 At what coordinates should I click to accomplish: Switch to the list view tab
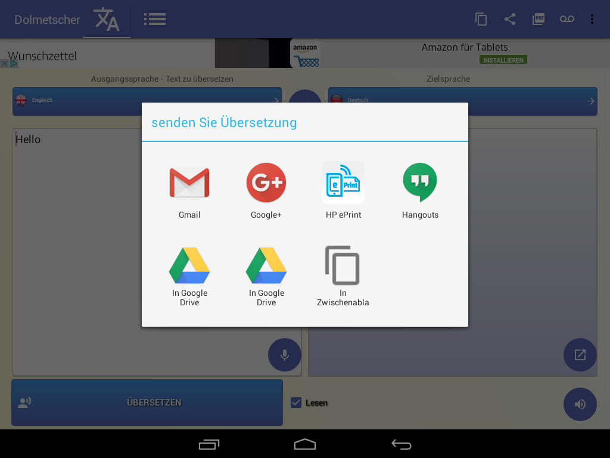155,19
